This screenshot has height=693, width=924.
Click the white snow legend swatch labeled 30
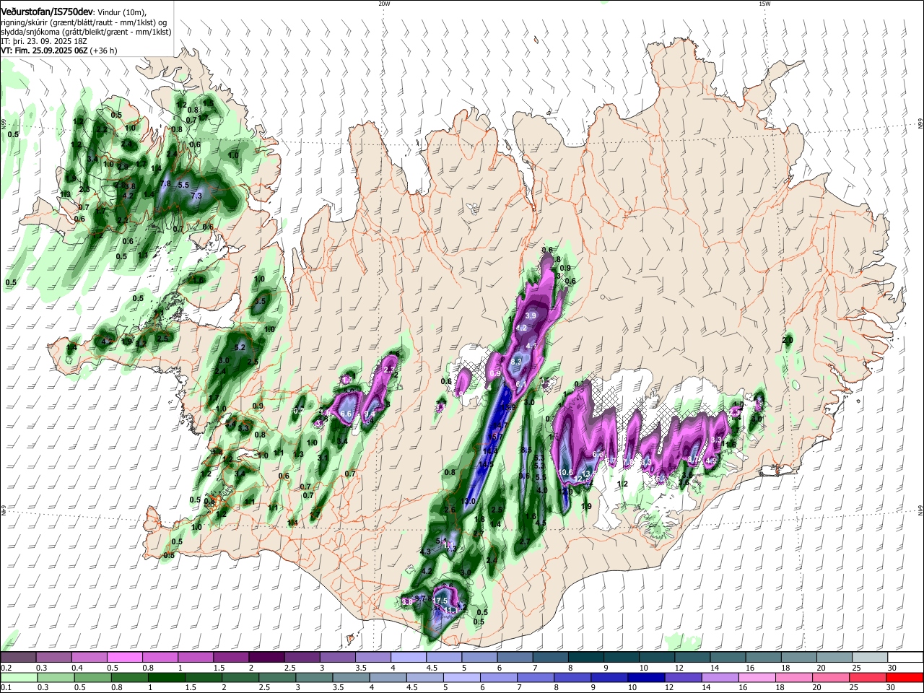(x=905, y=658)
